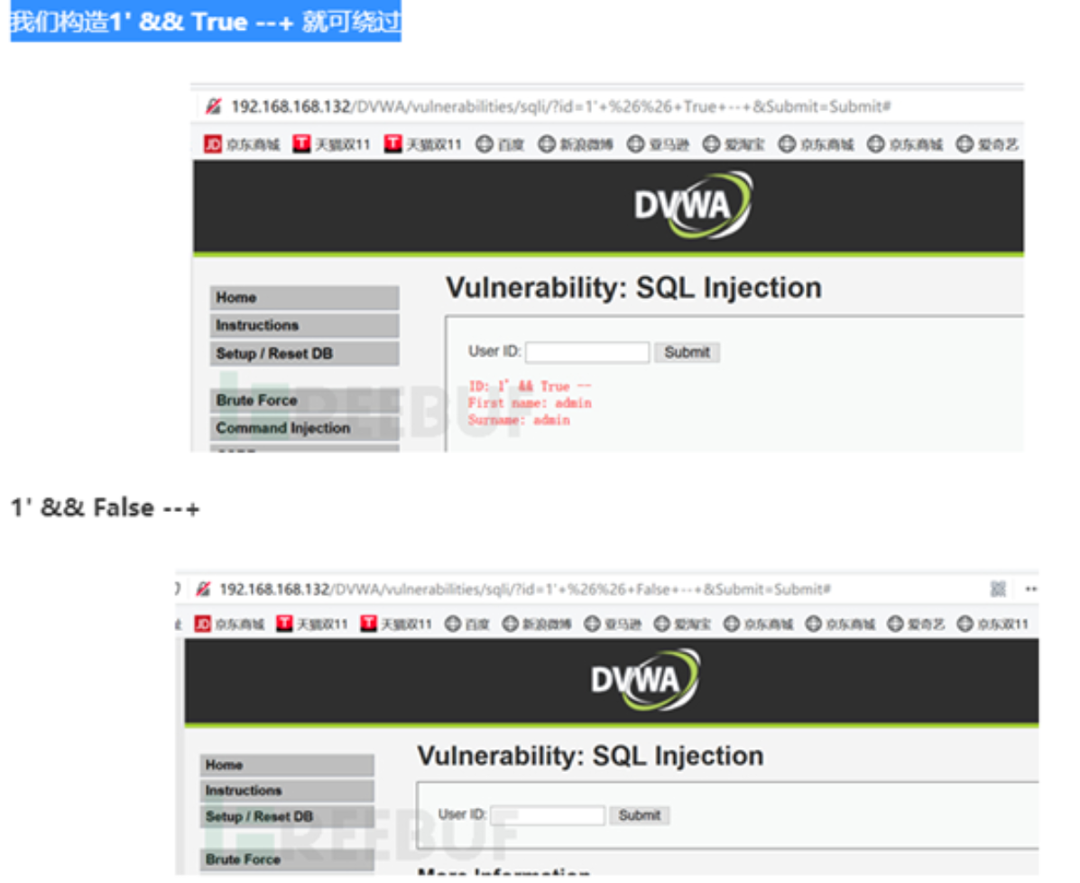Open Brute Force in the bottom DVWA sidebar
The image size is (1080, 883).
click(x=287, y=860)
